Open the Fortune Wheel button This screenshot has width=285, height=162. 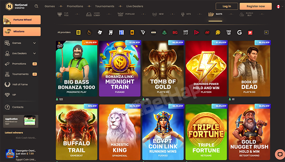(22, 20)
